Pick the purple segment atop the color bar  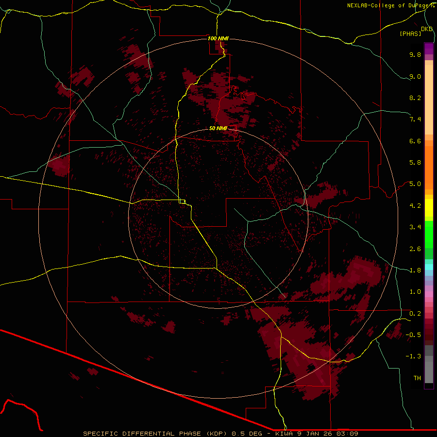[429, 49]
